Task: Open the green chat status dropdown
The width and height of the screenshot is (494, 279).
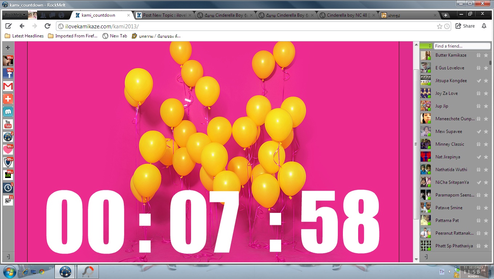Action: pyautogui.click(x=426, y=46)
